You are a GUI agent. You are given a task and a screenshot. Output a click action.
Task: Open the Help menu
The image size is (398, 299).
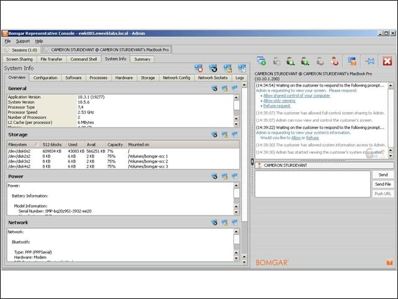(x=39, y=41)
